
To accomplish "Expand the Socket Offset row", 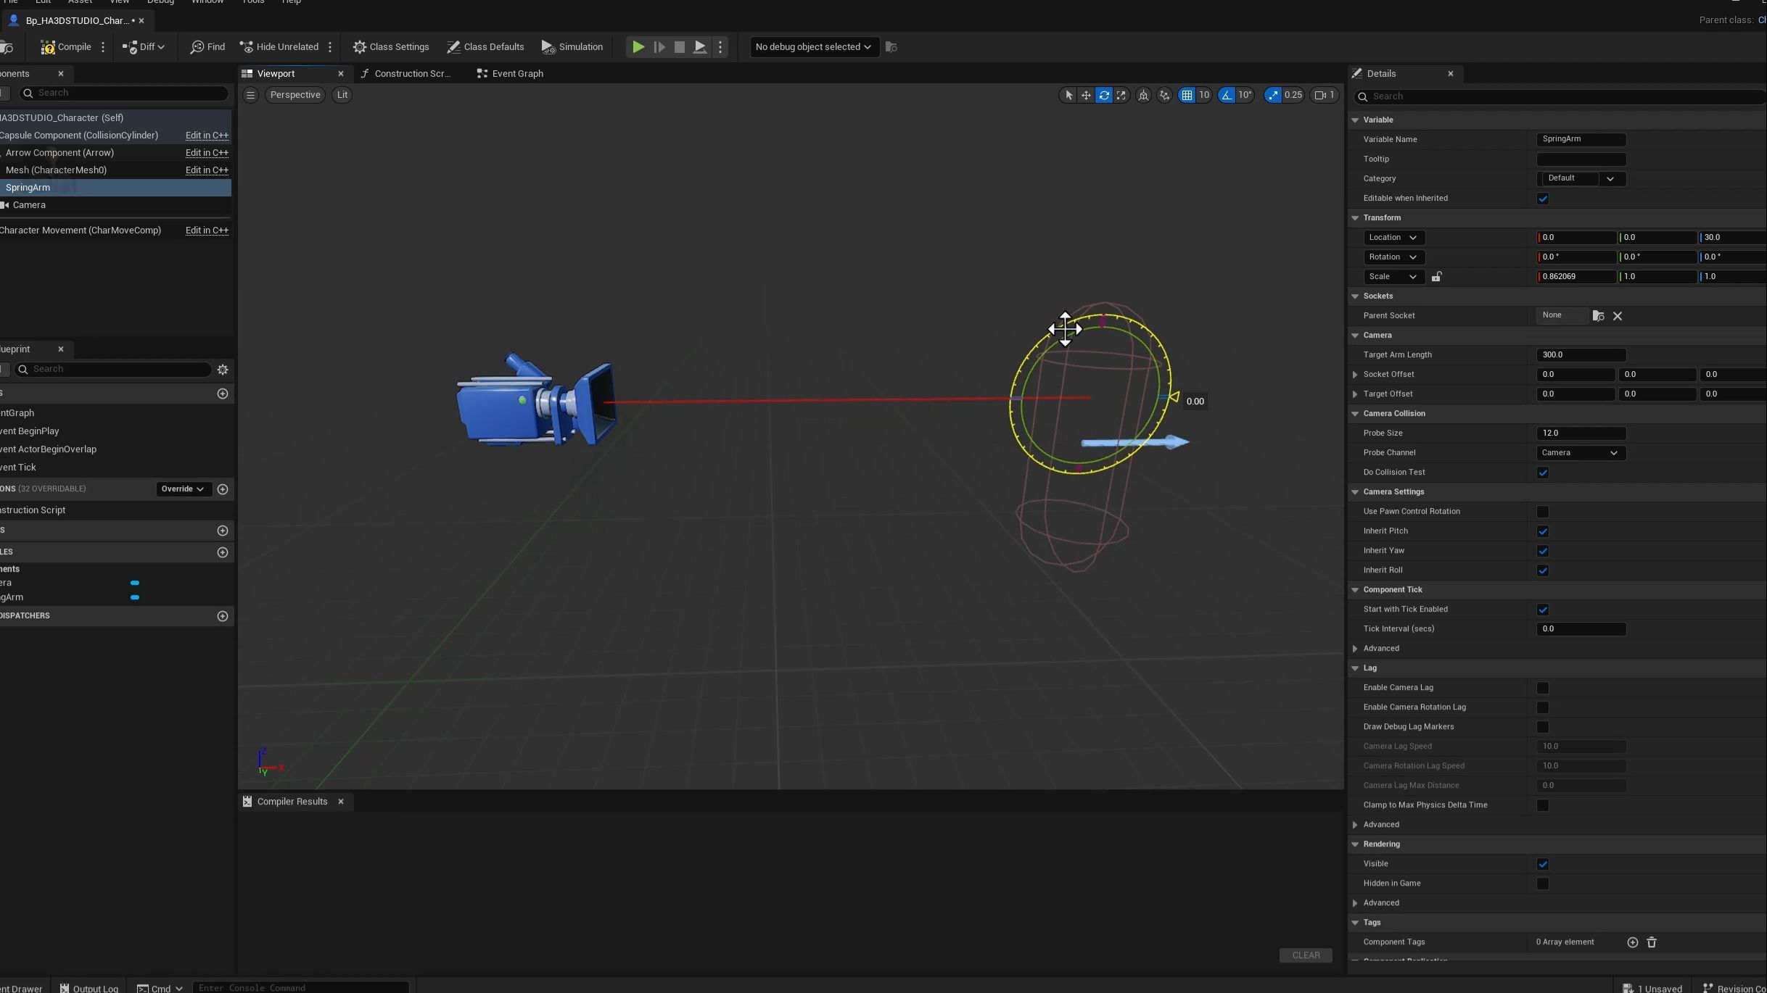I will coord(1355,375).
